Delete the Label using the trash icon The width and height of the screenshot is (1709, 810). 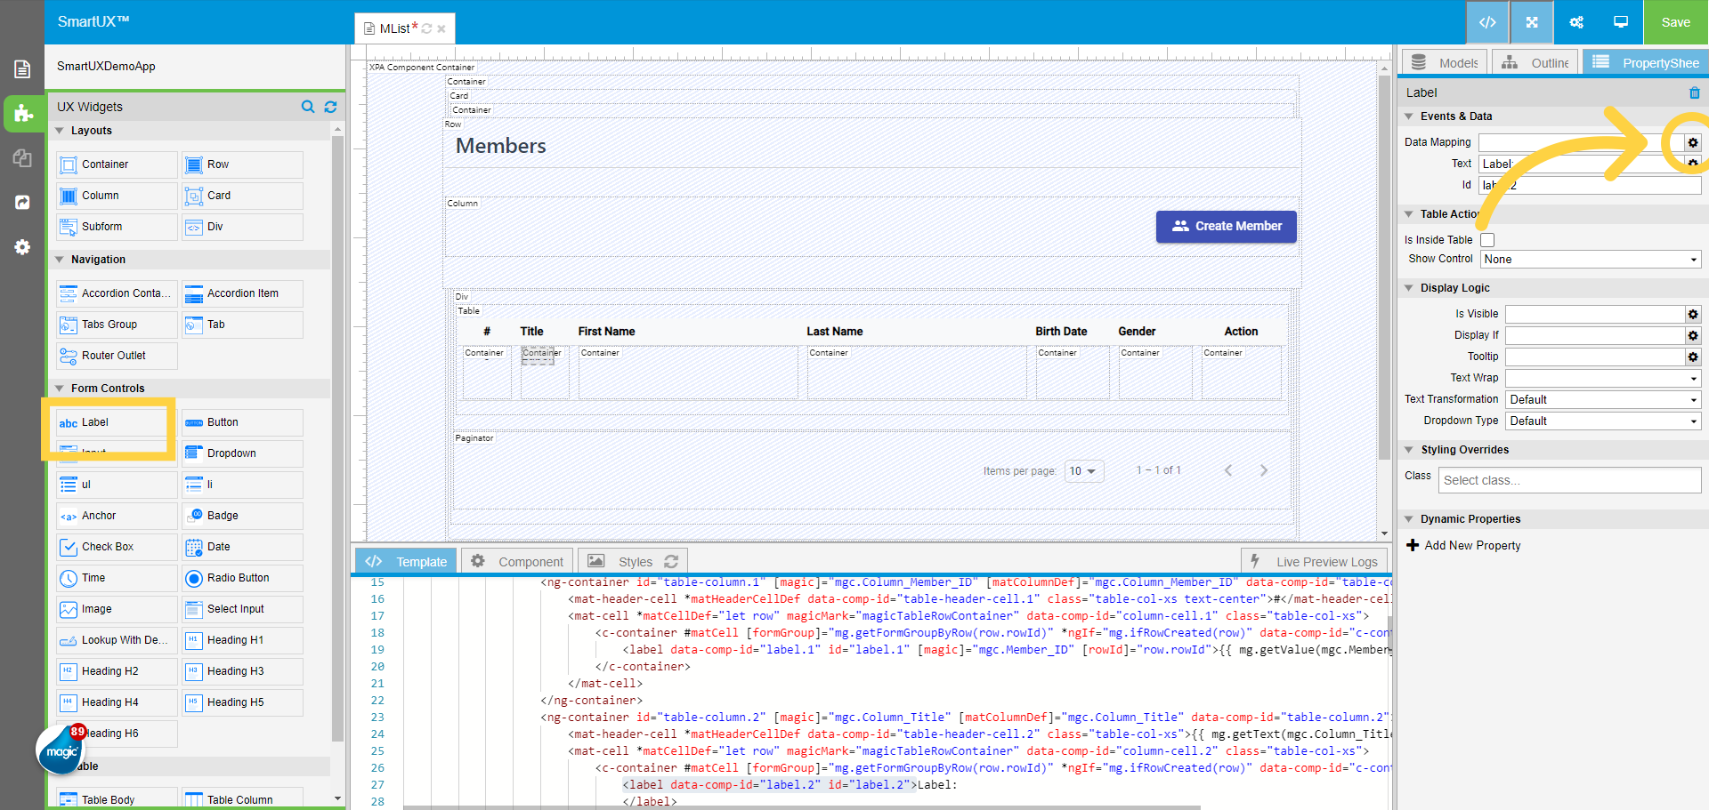click(1695, 92)
